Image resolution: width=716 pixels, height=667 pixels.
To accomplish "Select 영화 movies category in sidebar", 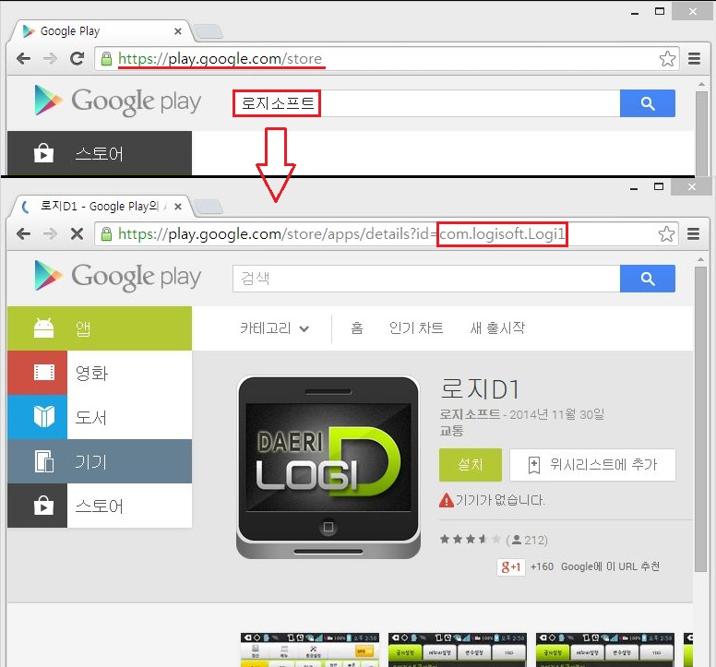I will 100,373.
